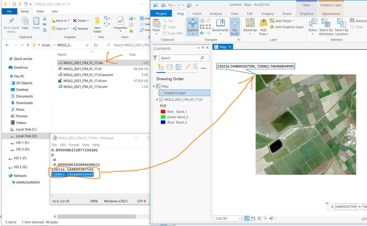
Task: Click the ArcGIS Pro undo arrow
Action: pyautogui.click(x=170, y=5)
